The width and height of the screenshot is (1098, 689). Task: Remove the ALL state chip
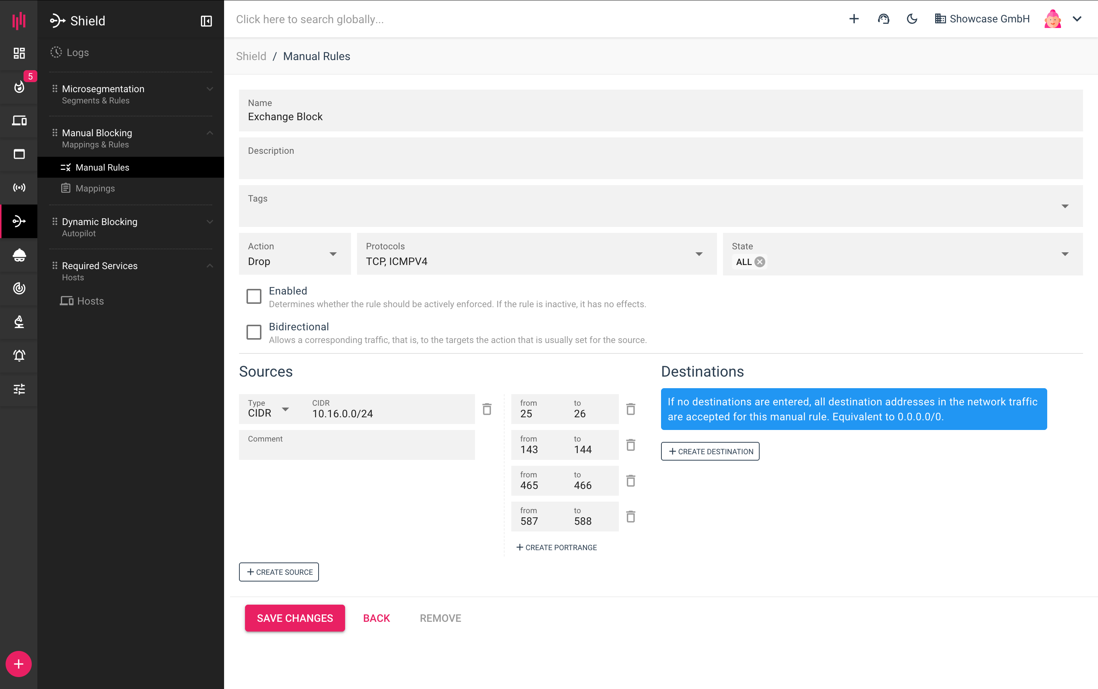coord(760,262)
